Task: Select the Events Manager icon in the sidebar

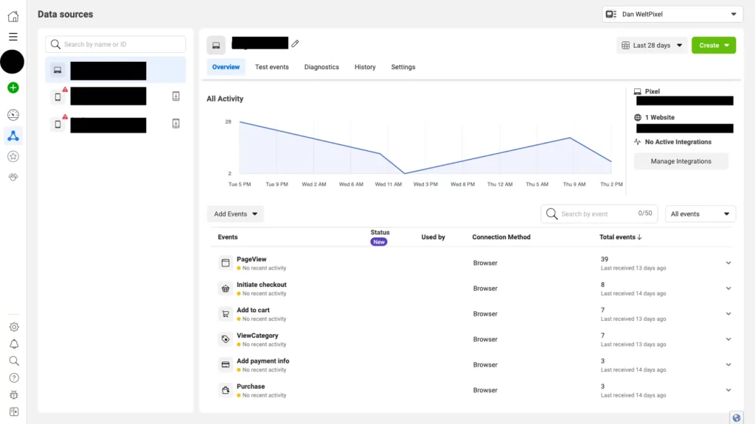Action: [13, 135]
